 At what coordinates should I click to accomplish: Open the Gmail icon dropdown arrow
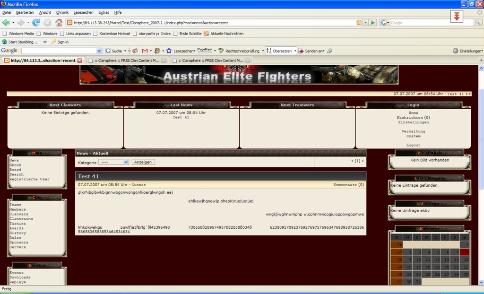pos(151,51)
